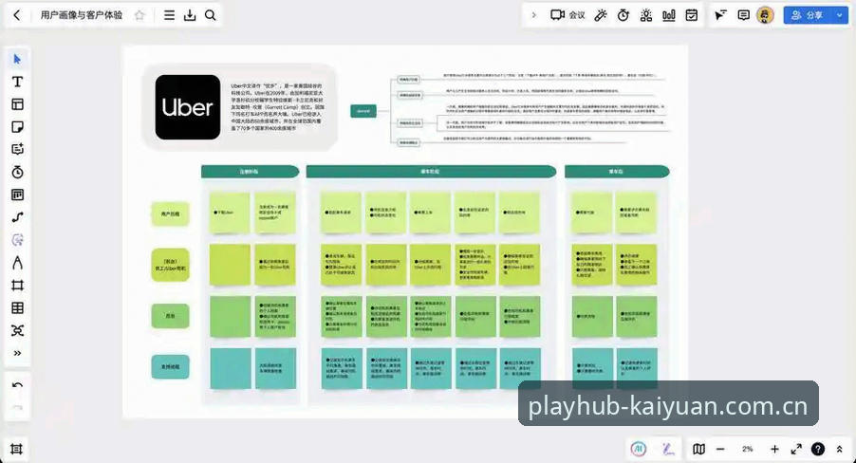
Task: Start a meeting with 会议 button
Action: pos(568,15)
